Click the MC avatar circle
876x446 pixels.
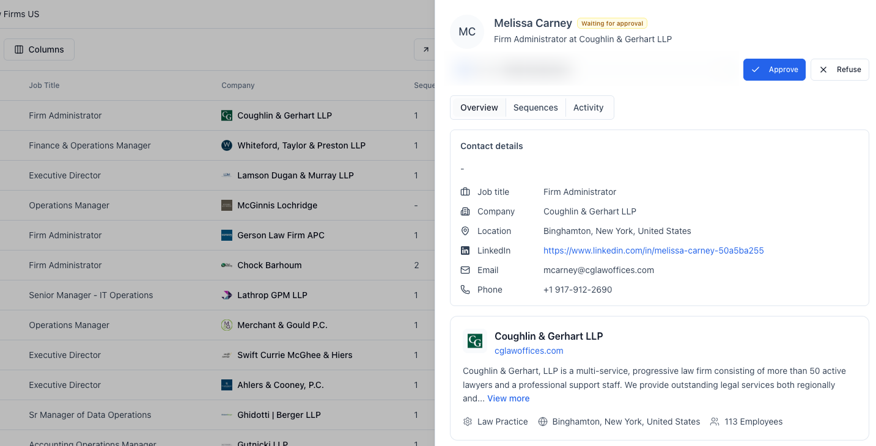[467, 32]
